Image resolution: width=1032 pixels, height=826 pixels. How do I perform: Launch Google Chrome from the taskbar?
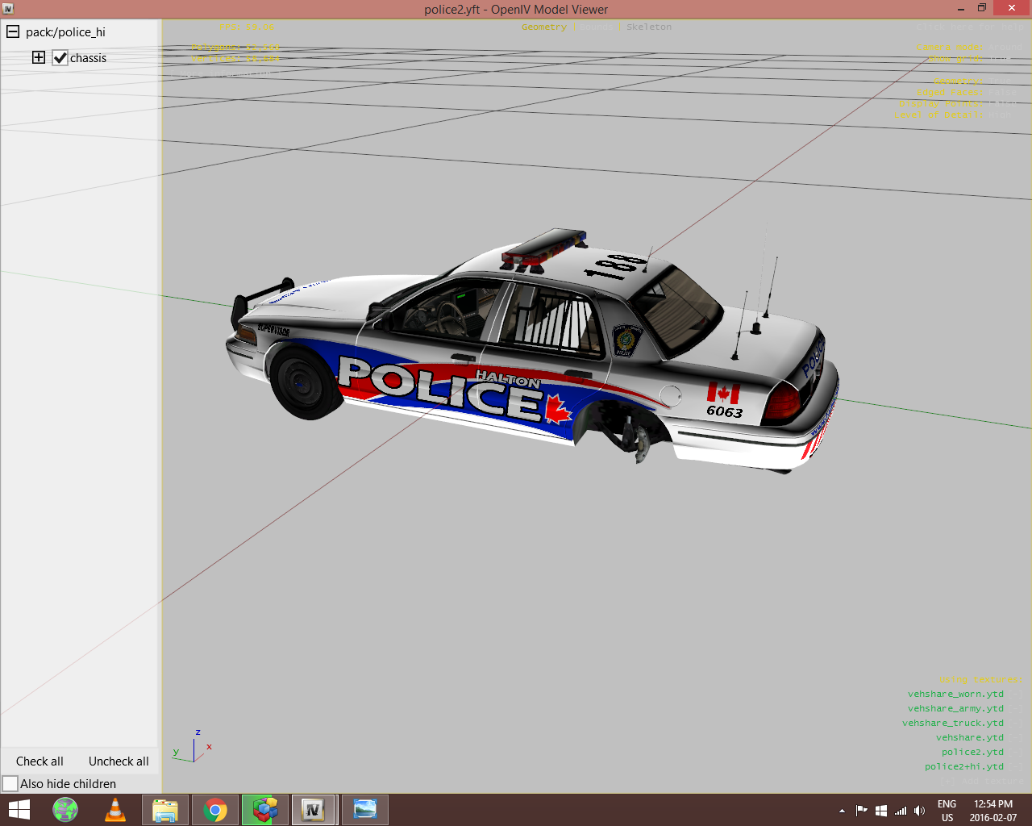pyautogui.click(x=215, y=810)
